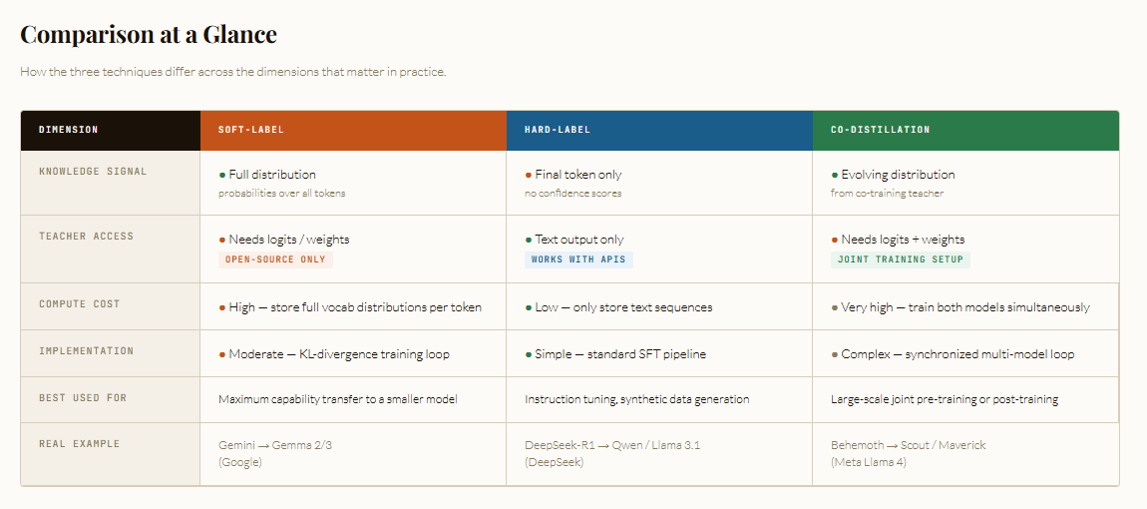The image size is (1147, 509).
Task: Click the SOFT-LABEL column header
Action: (x=353, y=131)
